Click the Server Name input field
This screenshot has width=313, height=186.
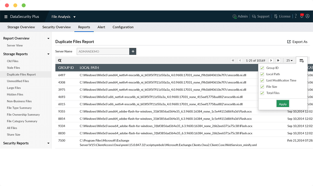point(103,51)
